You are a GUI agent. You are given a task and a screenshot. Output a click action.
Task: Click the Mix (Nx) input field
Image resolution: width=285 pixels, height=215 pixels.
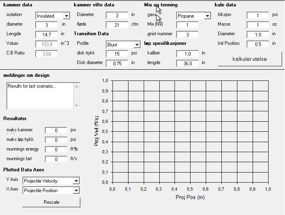[x=187, y=25]
